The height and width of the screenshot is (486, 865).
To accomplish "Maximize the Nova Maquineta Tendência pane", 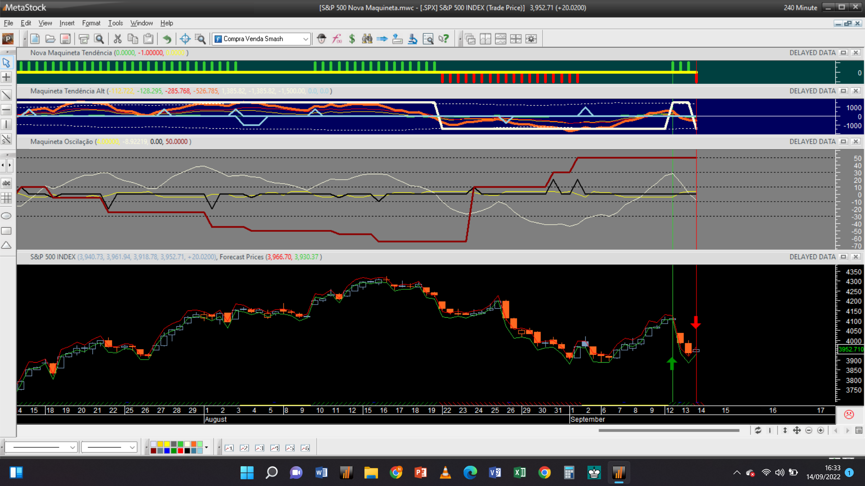I will [x=843, y=53].
